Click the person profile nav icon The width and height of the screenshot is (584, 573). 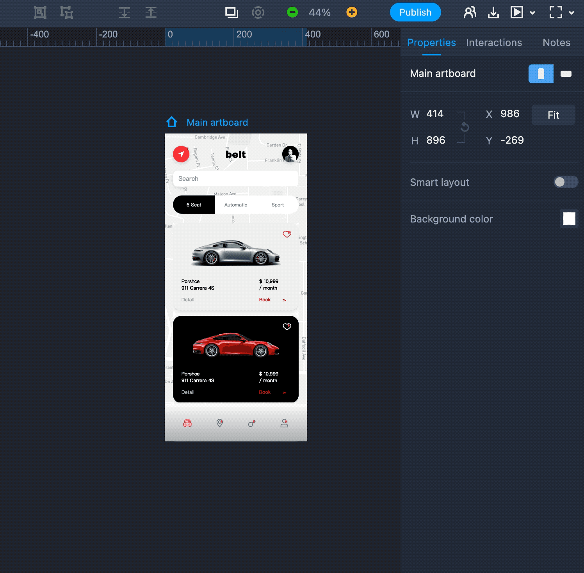coord(284,423)
